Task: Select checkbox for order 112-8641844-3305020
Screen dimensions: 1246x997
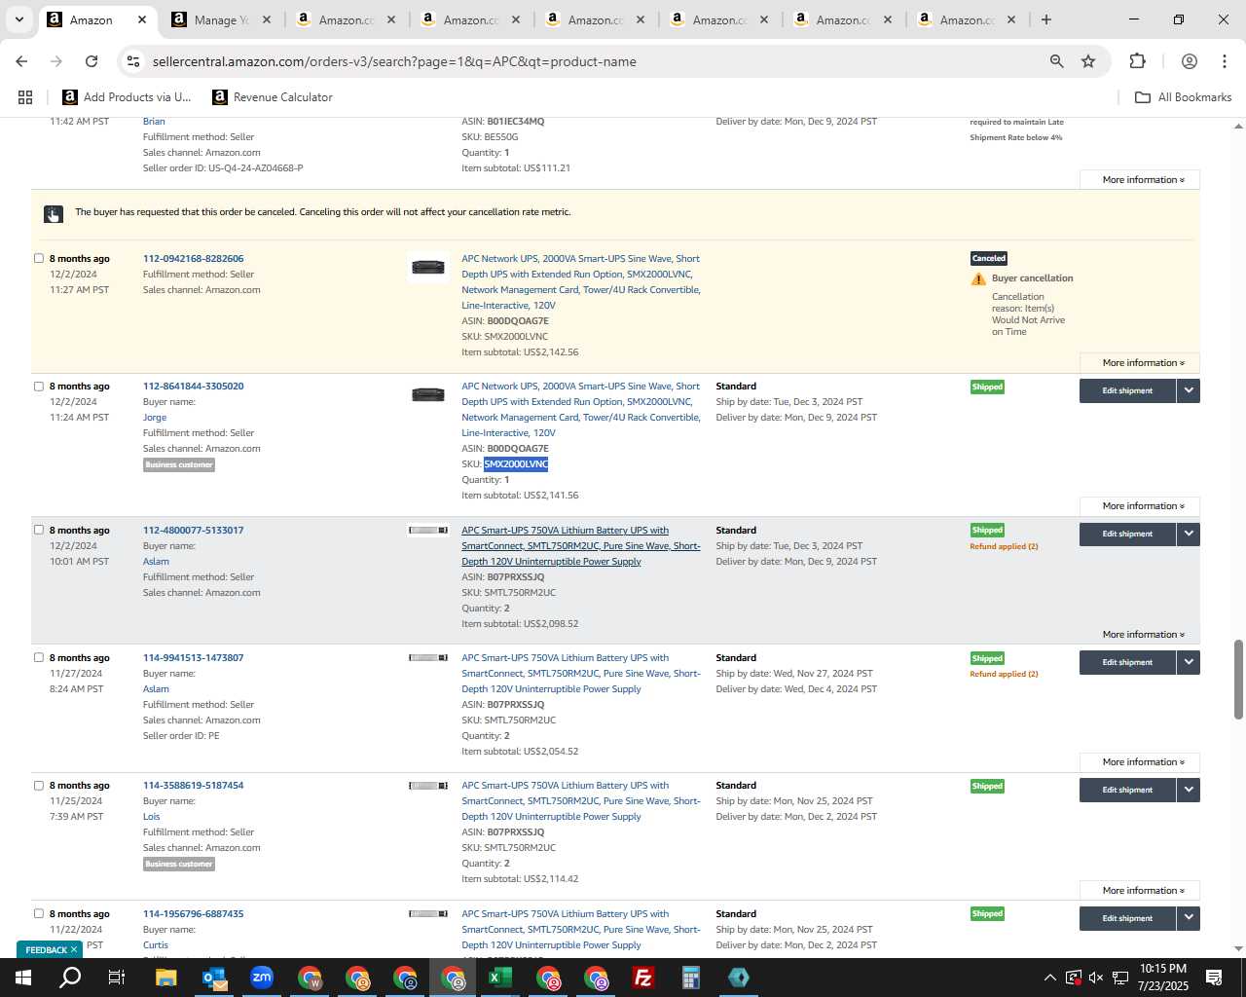Action: pyautogui.click(x=39, y=386)
